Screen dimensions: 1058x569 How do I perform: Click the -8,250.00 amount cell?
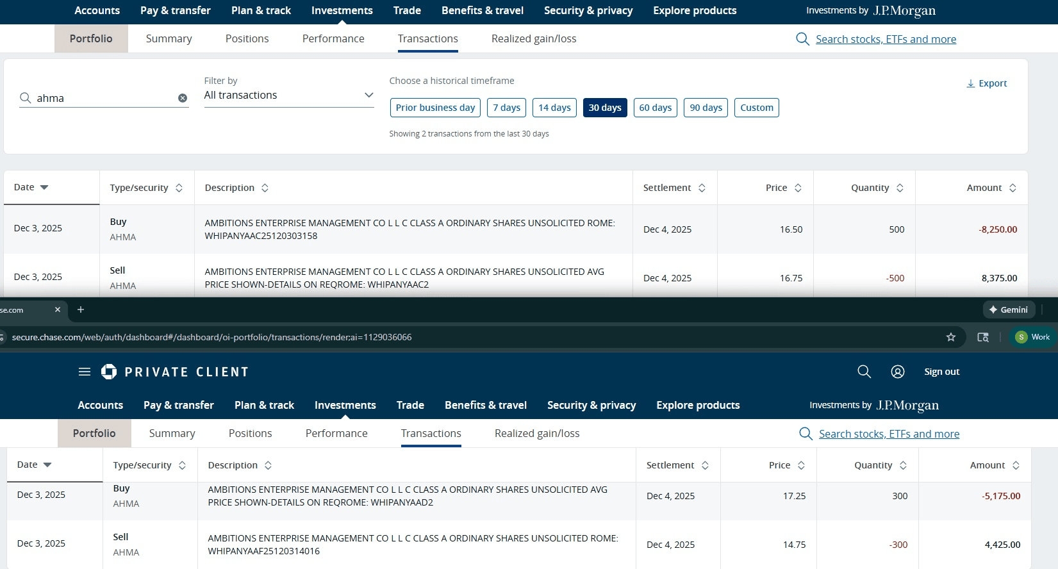(998, 229)
